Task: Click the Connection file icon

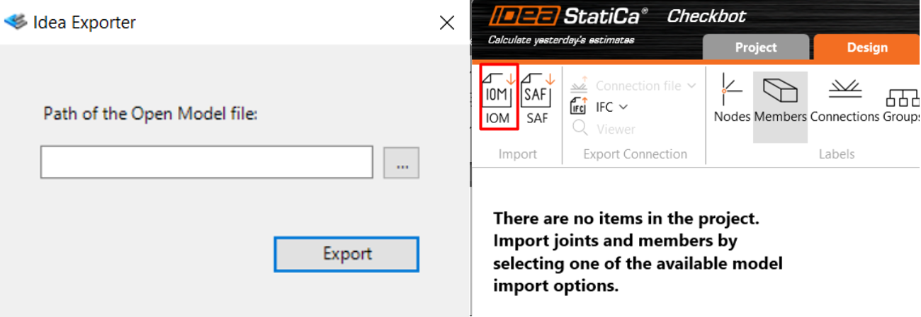Action: pos(579,83)
